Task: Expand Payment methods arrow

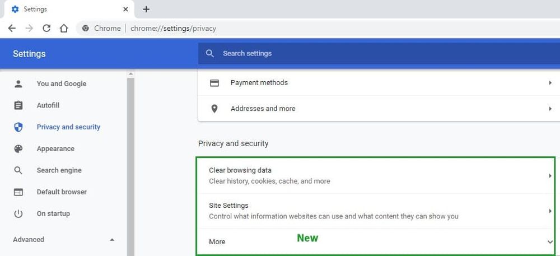Action: [550, 83]
